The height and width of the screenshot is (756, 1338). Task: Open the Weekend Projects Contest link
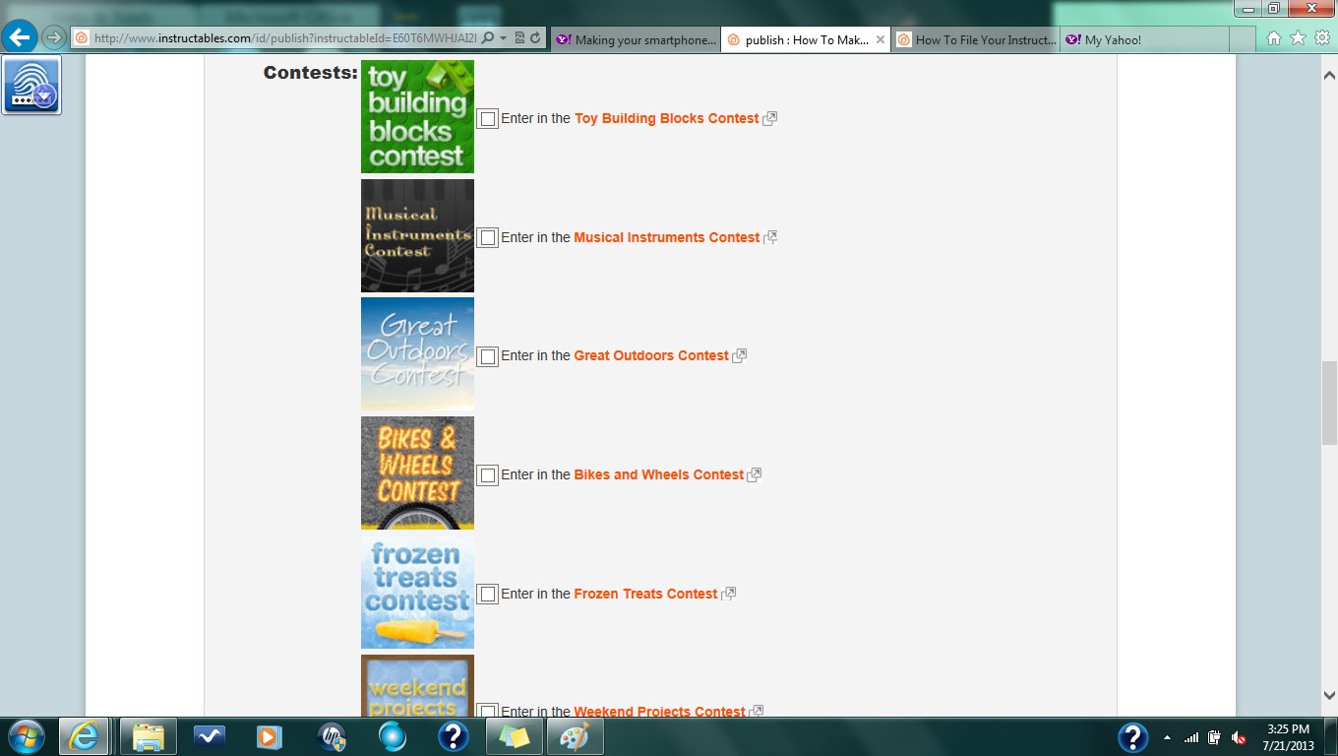pyautogui.click(x=659, y=711)
